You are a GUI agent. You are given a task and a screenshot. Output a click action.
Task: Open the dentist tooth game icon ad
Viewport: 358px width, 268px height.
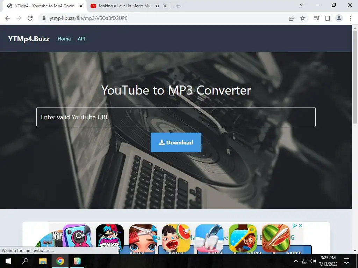point(209,238)
